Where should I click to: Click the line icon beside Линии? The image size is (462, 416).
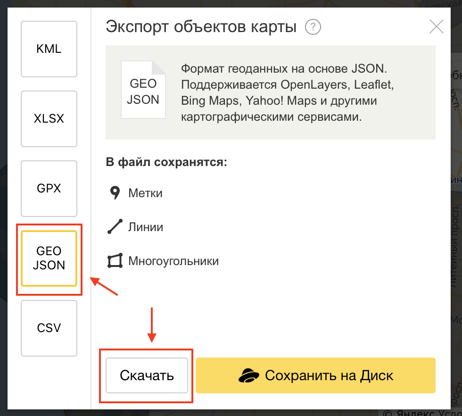(x=115, y=227)
